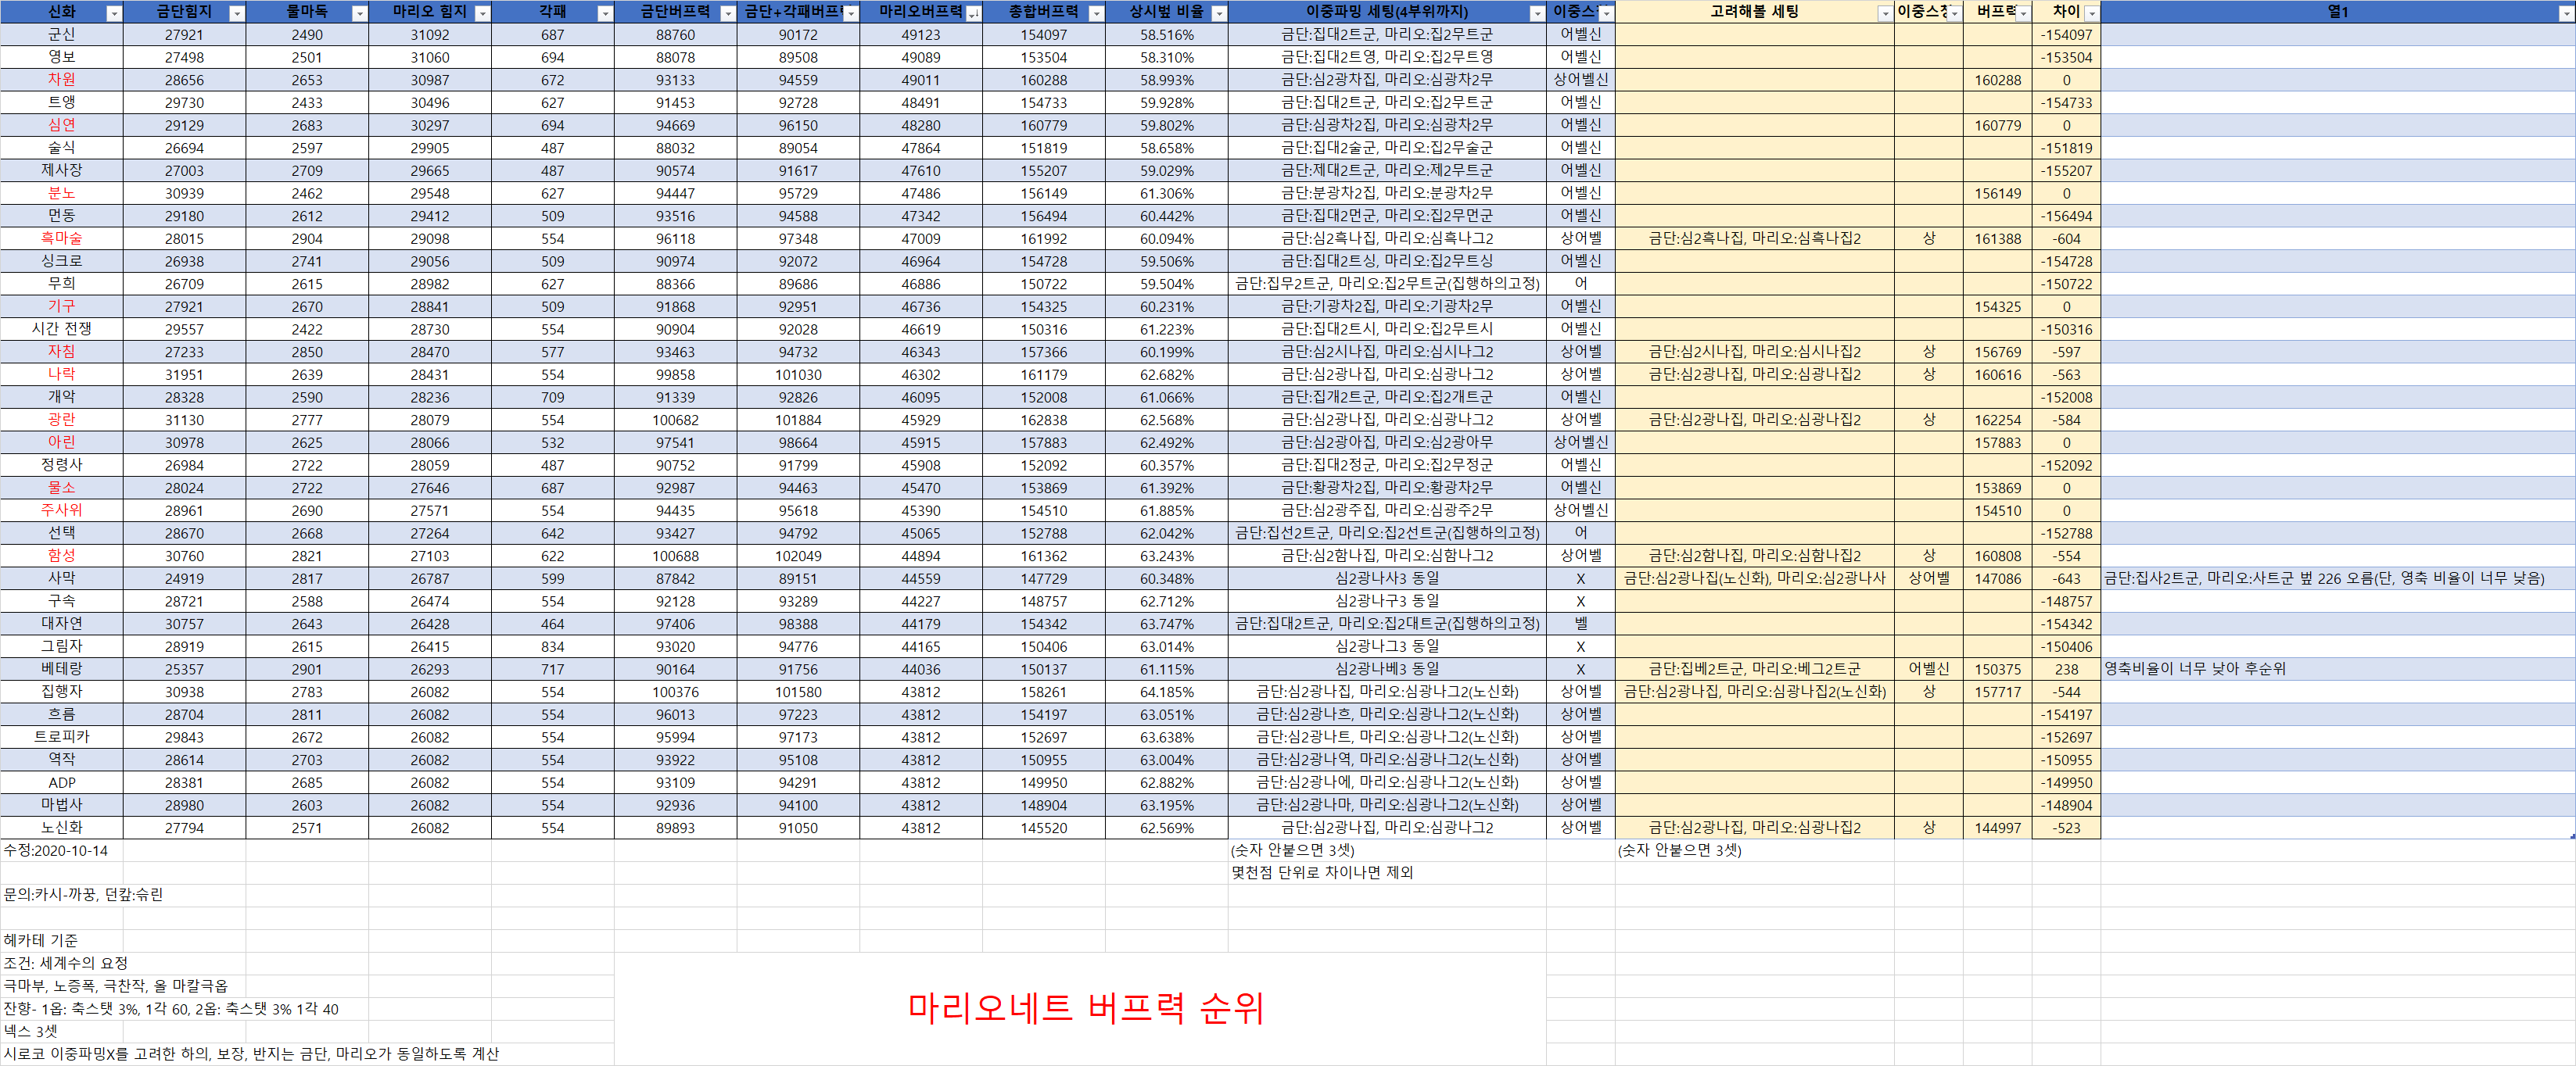Open the 고려해볼 세팅 filter dropdown
The width and height of the screenshot is (2576, 1066).
coord(1885,13)
